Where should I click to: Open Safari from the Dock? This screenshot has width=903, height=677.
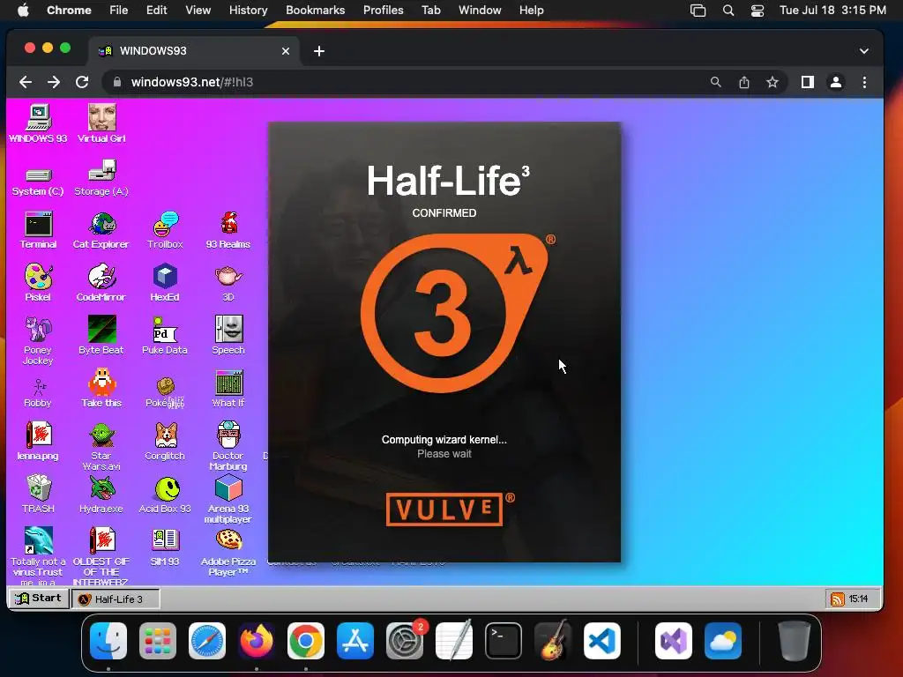pyautogui.click(x=207, y=641)
